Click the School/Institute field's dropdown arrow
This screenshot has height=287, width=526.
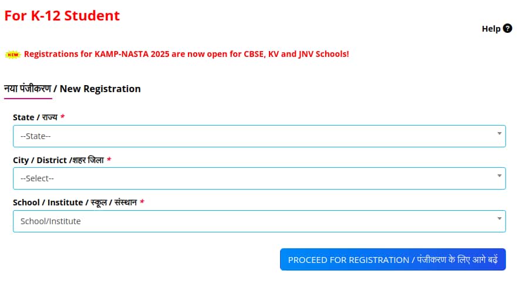click(x=499, y=218)
